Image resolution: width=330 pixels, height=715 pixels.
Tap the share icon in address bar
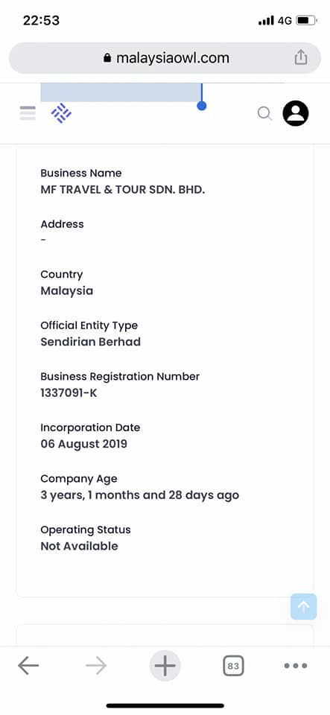pos(300,57)
